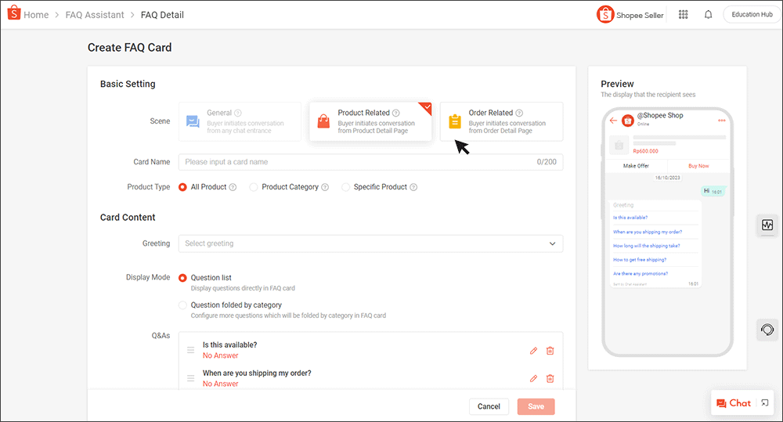Click the @Shopee Shop name in preview

point(659,115)
